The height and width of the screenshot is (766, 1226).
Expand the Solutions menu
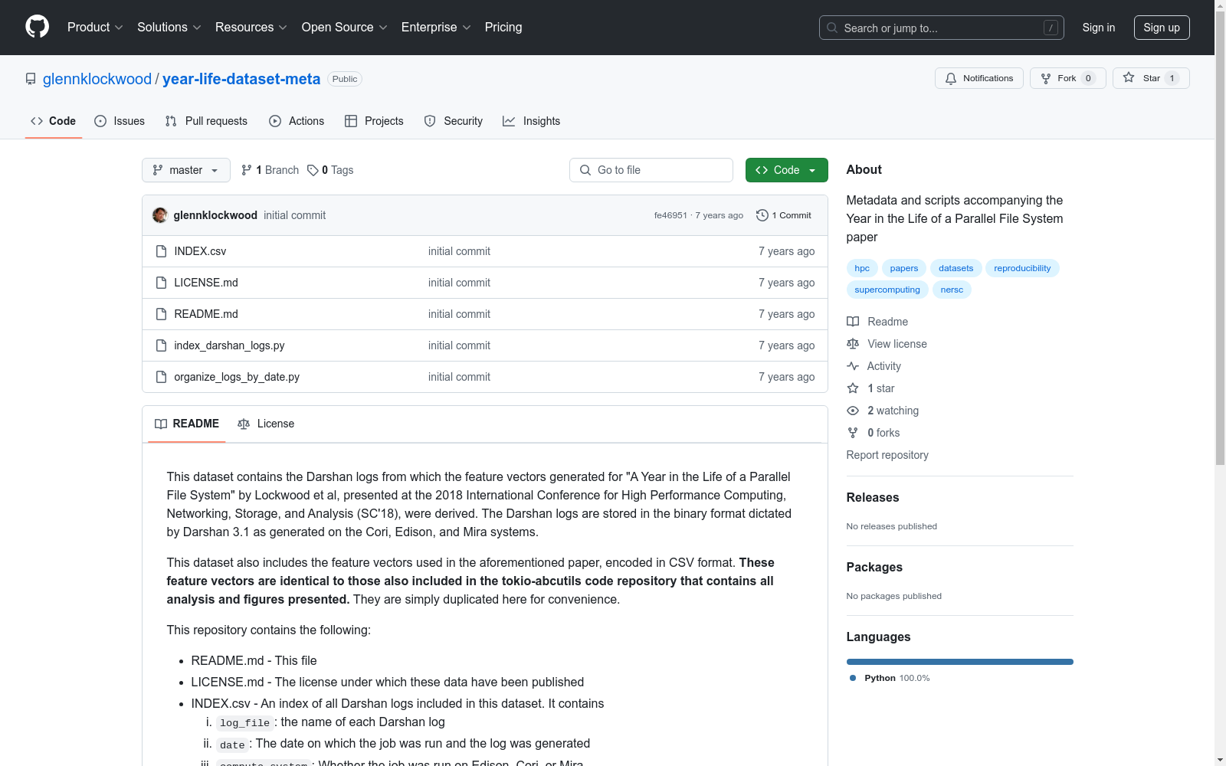pos(169,28)
